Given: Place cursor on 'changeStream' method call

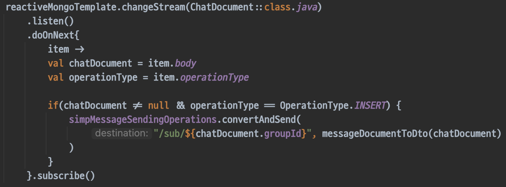Looking at the screenshot, I should [x=154, y=7].
